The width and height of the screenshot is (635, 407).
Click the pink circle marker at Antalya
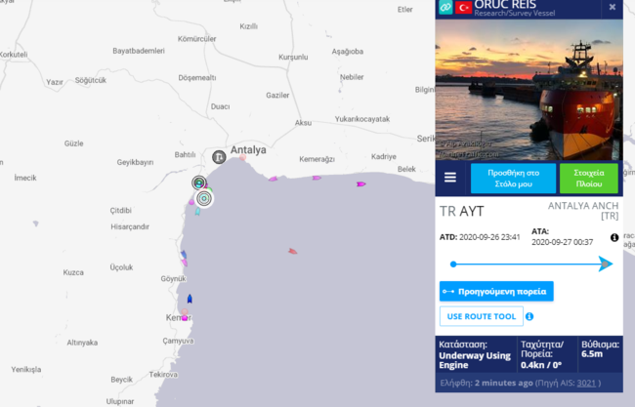point(242,157)
